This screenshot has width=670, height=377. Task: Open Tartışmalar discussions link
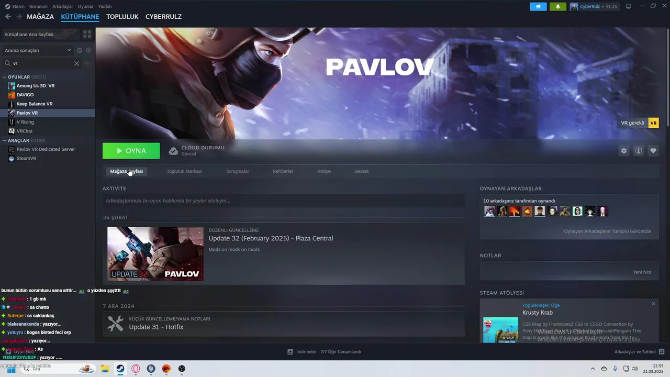pyautogui.click(x=237, y=171)
